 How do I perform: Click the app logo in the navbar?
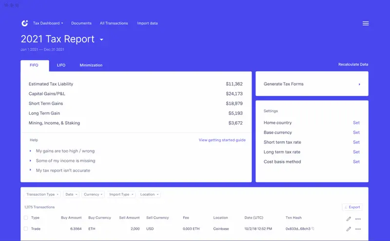(x=25, y=23)
